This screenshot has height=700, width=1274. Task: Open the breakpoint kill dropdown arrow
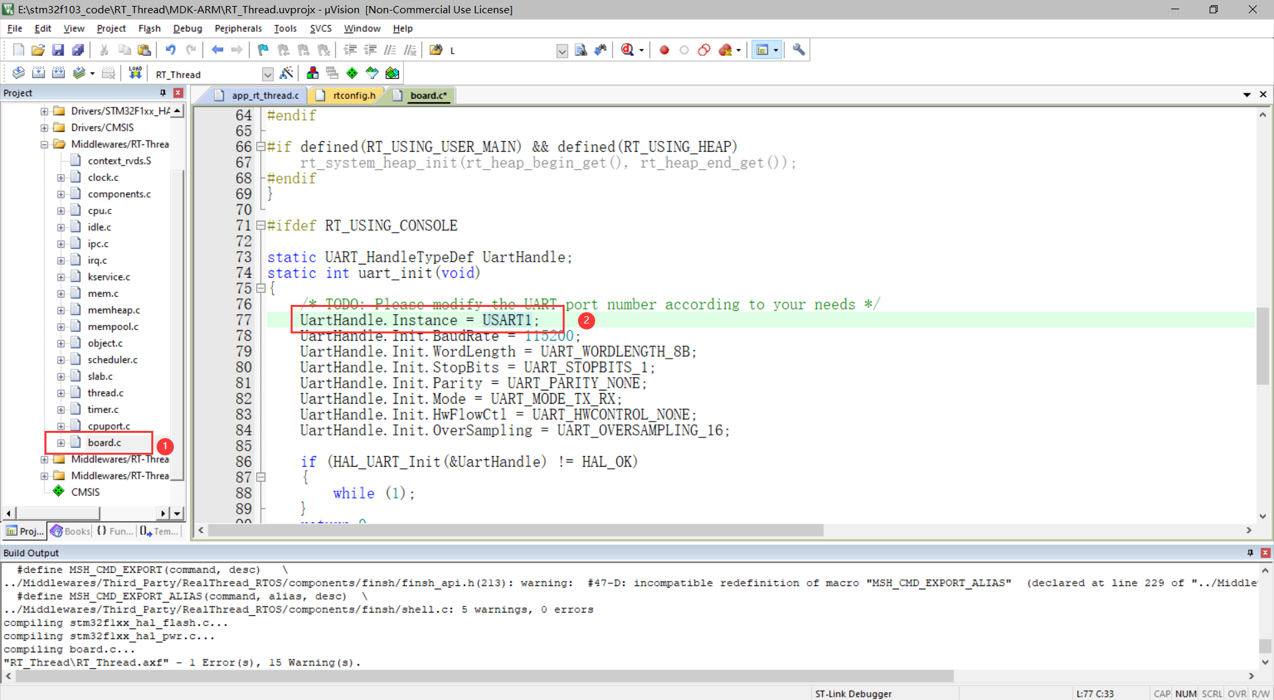coord(739,50)
